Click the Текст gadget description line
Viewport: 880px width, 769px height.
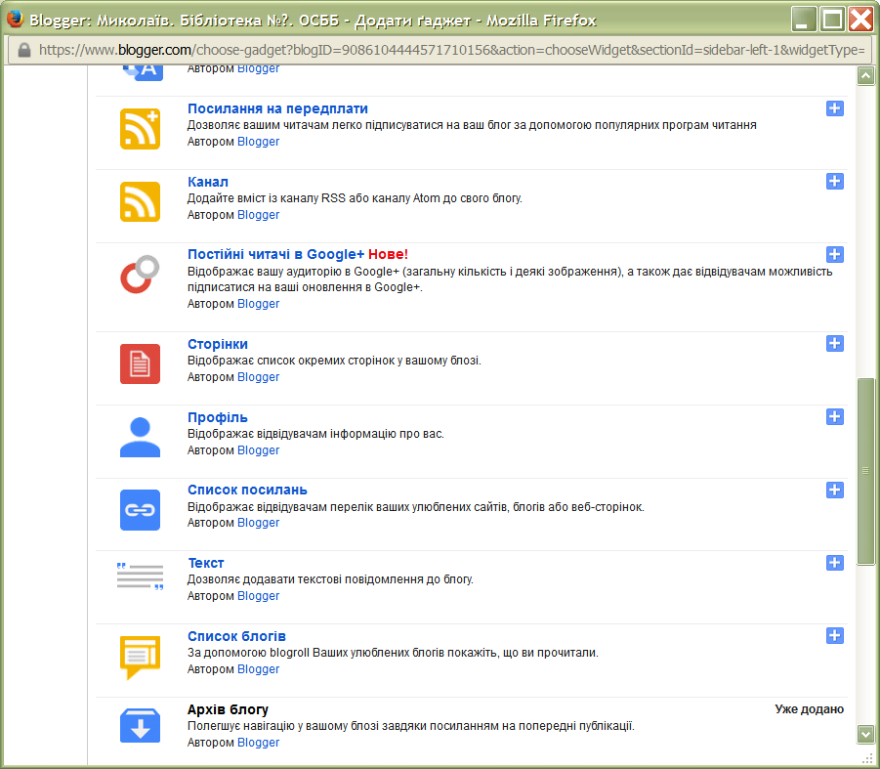pos(330,579)
